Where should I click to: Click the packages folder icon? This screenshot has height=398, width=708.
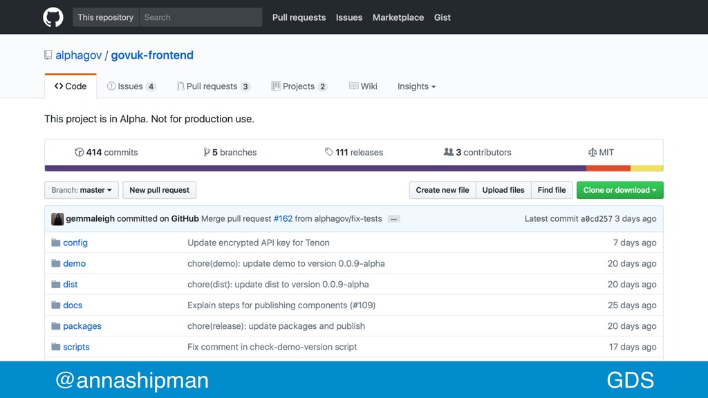coord(55,326)
